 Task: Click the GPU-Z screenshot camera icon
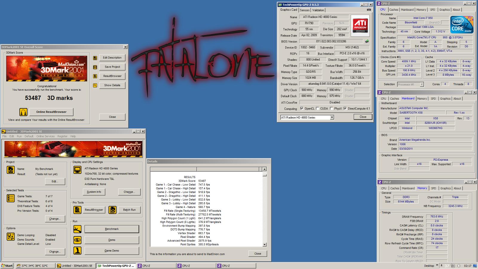pyautogui.click(x=369, y=10)
